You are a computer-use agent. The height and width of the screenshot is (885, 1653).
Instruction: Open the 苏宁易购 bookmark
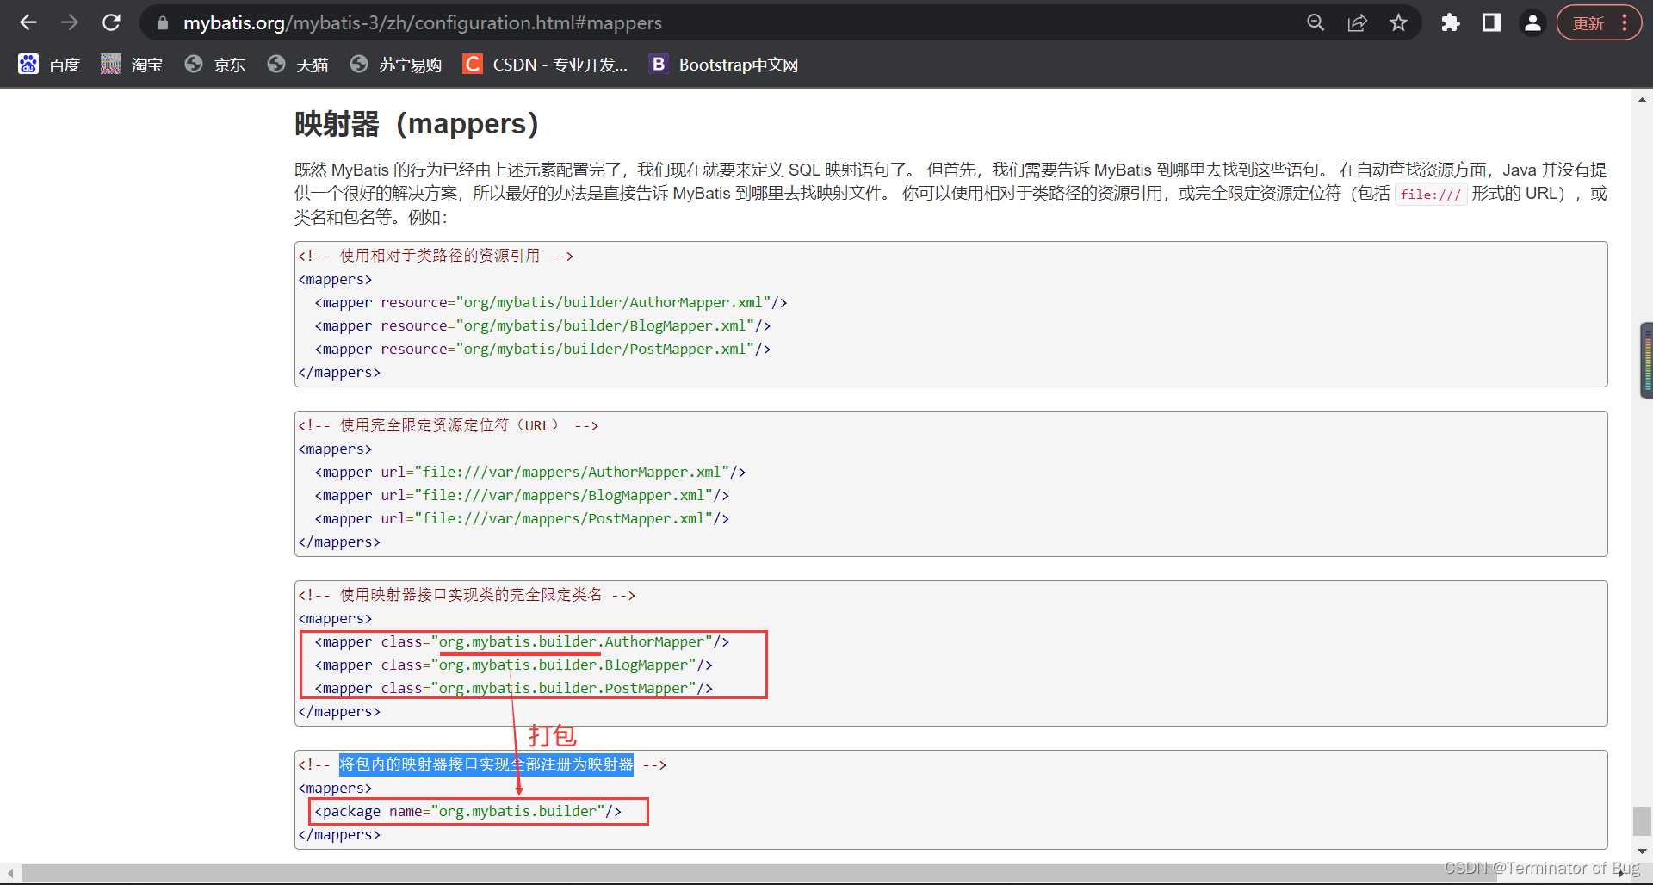pos(396,65)
